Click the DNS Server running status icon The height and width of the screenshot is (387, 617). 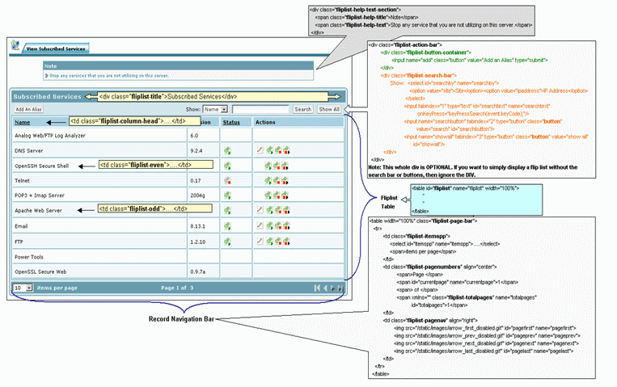point(228,150)
